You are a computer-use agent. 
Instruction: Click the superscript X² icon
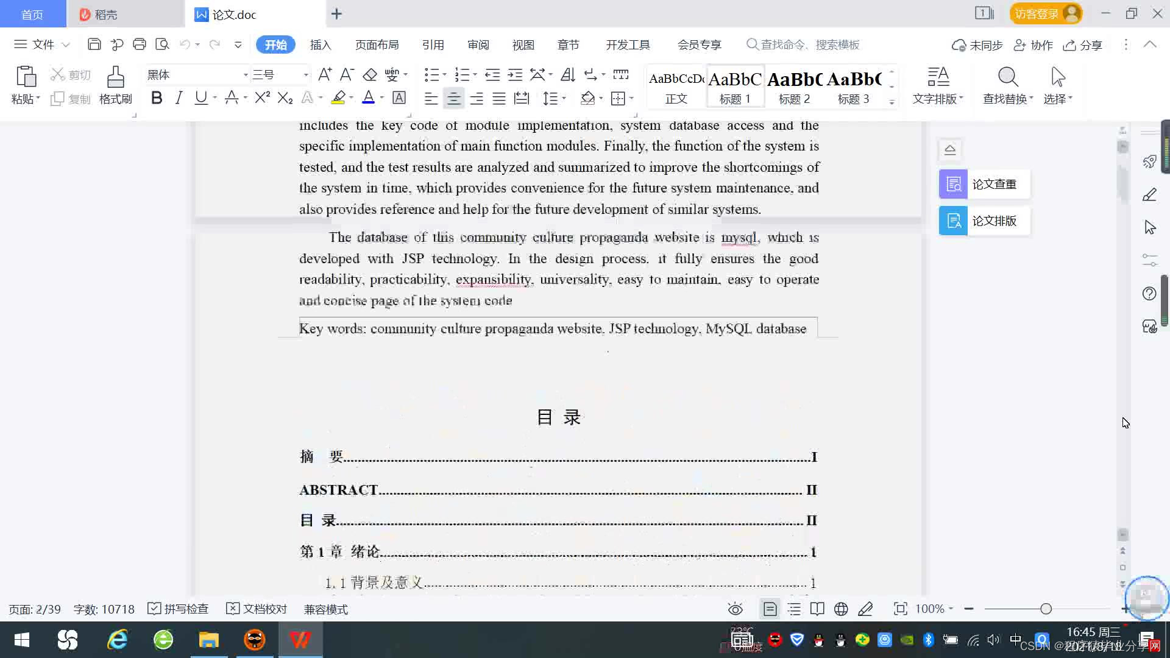click(x=262, y=98)
